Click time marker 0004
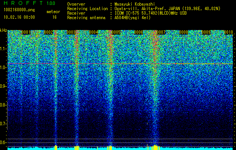This screenshot has height=150, width=236. tap(93, 32)
